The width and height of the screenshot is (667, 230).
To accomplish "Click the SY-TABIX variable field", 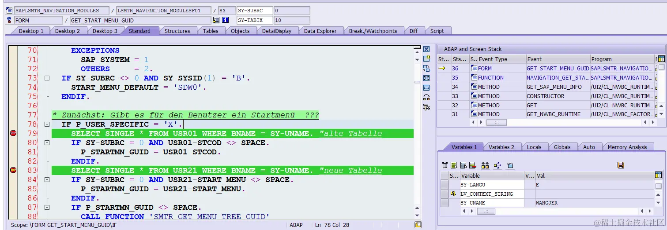I will point(255,20).
